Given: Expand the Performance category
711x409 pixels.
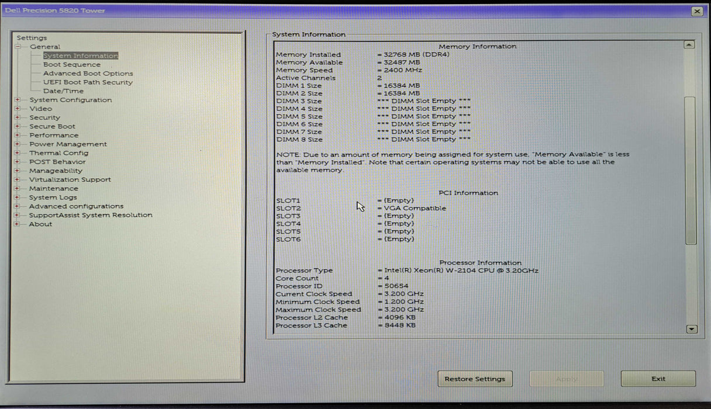Looking at the screenshot, I should point(18,135).
